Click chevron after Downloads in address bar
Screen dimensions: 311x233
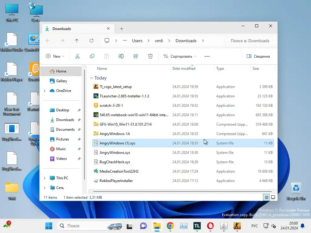click(x=203, y=41)
